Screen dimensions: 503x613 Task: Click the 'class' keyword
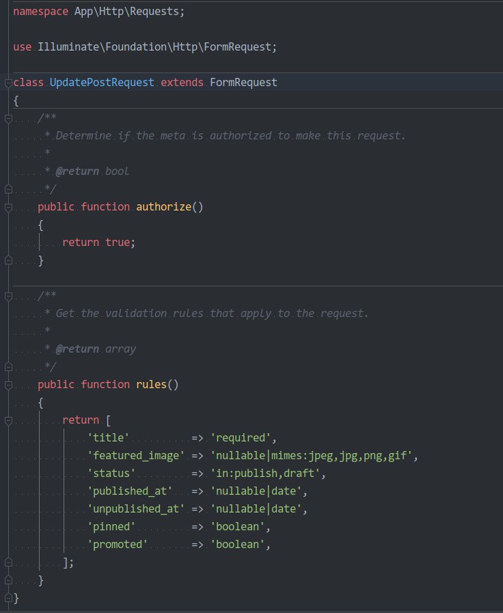click(29, 83)
